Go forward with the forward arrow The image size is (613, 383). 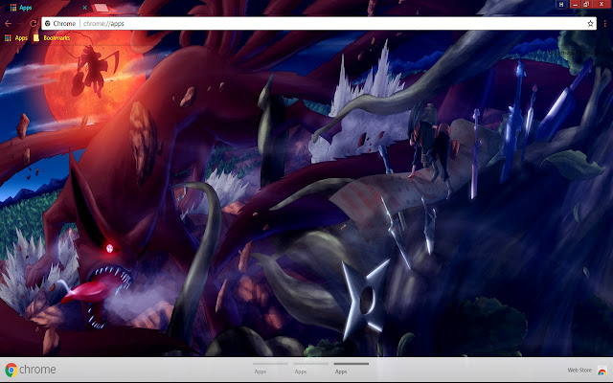(x=21, y=23)
